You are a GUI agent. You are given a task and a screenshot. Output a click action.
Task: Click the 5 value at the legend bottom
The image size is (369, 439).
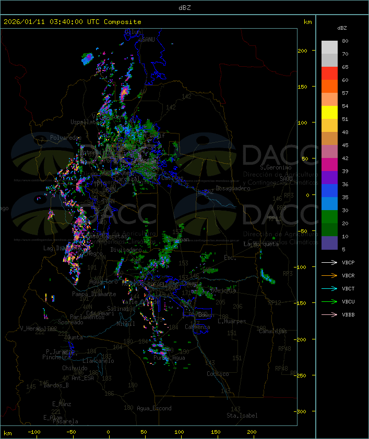(344, 249)
